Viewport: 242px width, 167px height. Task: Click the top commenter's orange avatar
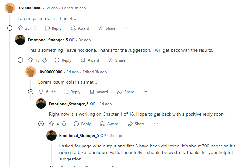[x=10, y=7]
